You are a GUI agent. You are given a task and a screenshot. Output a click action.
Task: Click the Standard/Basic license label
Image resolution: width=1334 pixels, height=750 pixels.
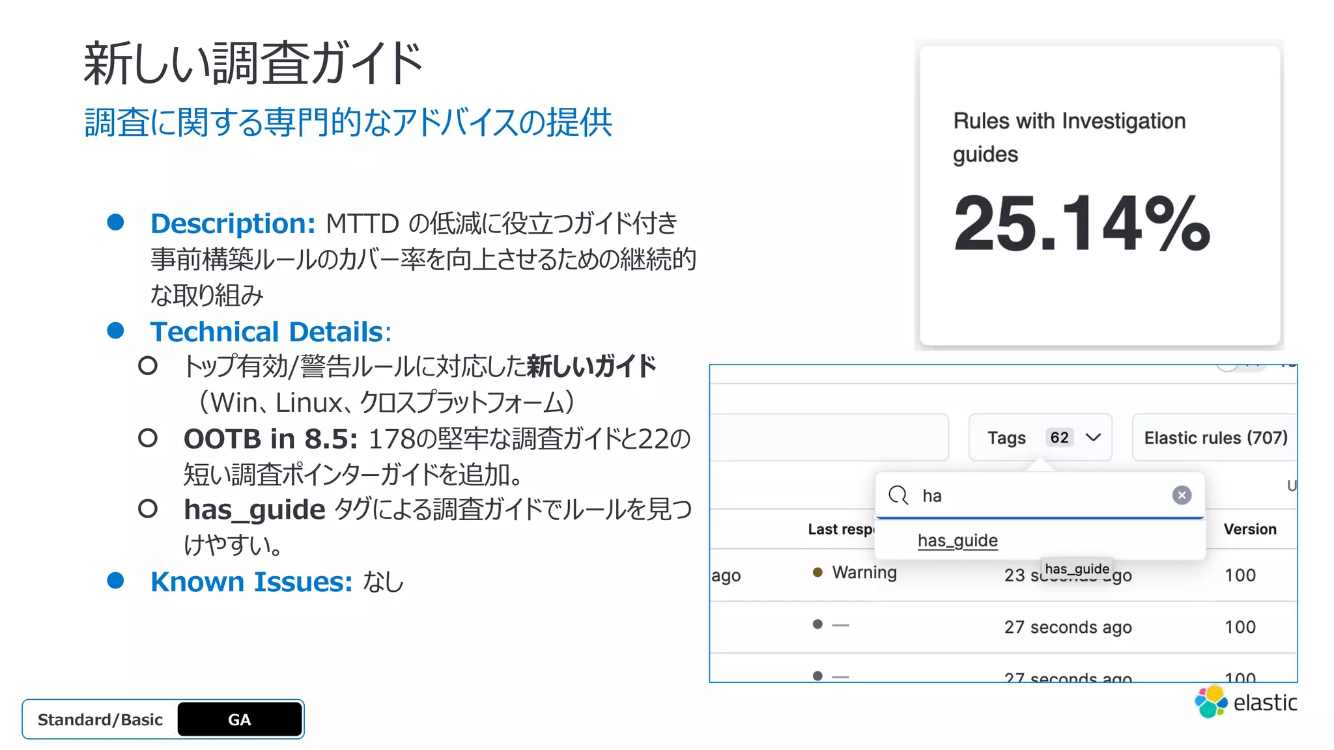point(100,719)
